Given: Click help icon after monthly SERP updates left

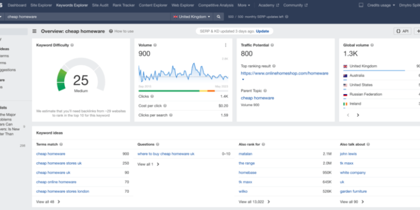Looking at the screenshot, I should click(x=287, y=17).
